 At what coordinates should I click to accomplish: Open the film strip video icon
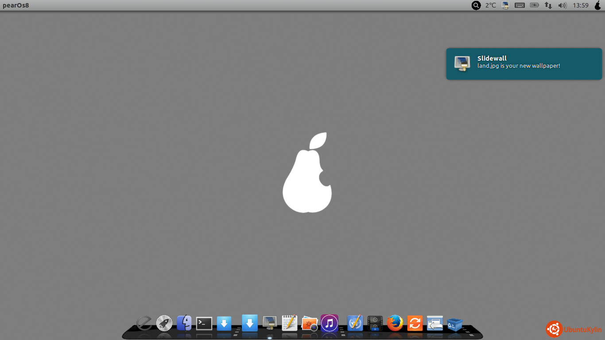coord(375,323)
